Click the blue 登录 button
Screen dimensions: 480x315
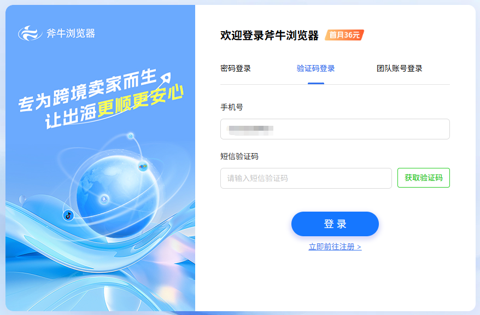tap(335, 224)
